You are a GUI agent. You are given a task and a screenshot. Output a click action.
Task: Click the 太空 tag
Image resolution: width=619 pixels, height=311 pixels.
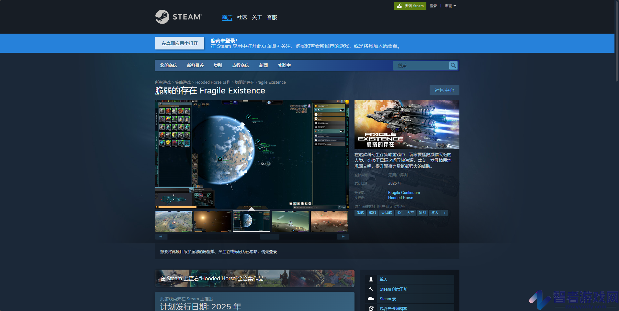click(410, 213)
